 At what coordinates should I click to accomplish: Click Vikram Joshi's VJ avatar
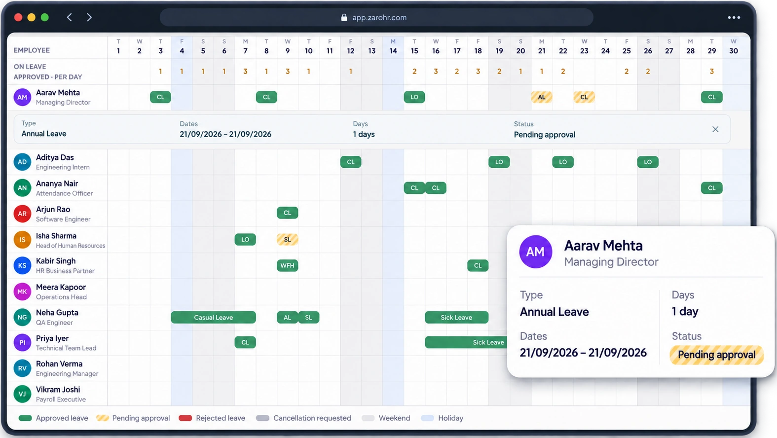coord(22,394)
